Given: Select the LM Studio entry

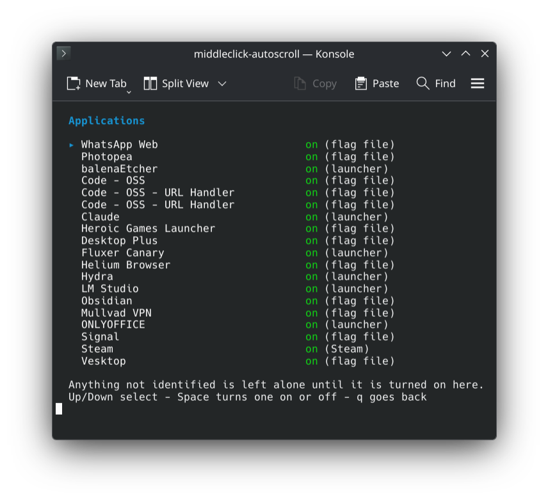Looking at the screenshot, I should pos(109,289).
